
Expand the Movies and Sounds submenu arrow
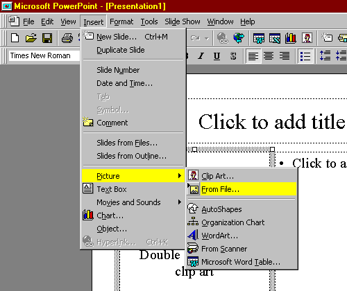tap(180, 202)
